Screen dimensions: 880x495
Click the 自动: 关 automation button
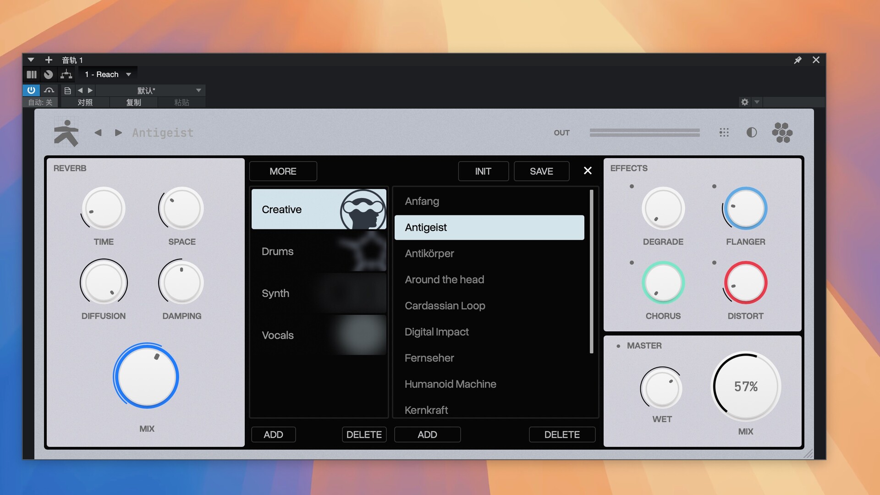pyautogui.click(x=40, y=102)
